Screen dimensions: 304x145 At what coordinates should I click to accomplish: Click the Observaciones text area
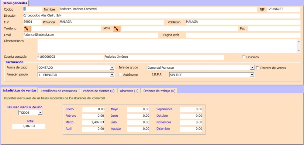pos(167,46)
